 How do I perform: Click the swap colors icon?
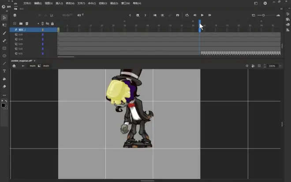point(6,101)
